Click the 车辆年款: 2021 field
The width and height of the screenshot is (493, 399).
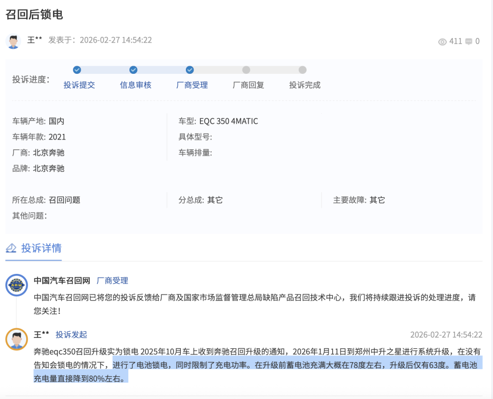click(39, 137)
